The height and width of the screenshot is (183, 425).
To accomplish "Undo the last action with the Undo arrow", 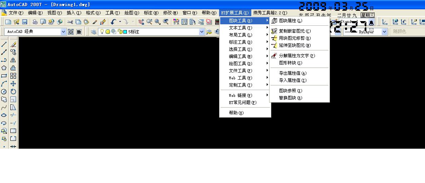I will click(114, 22).
